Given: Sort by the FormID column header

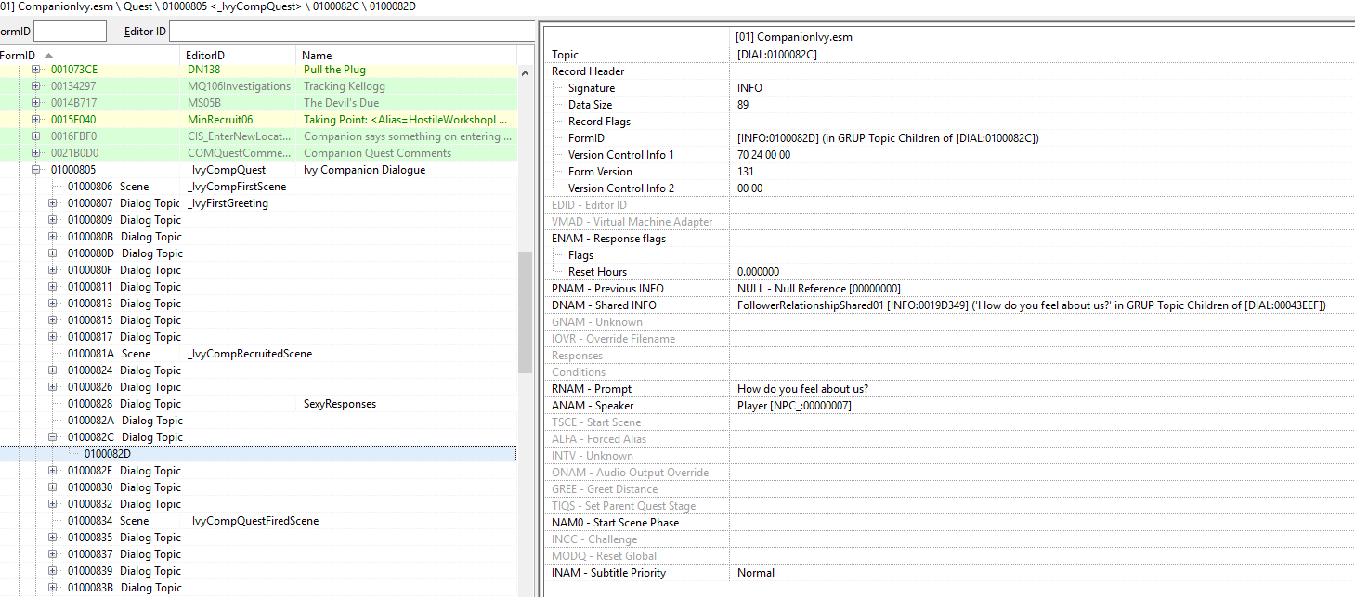Looking at the screenshot, I should click(90, 56).
